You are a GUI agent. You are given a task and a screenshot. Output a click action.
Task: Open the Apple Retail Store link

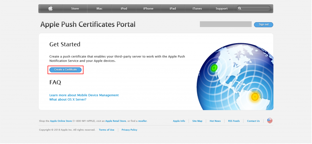[115, 121]
